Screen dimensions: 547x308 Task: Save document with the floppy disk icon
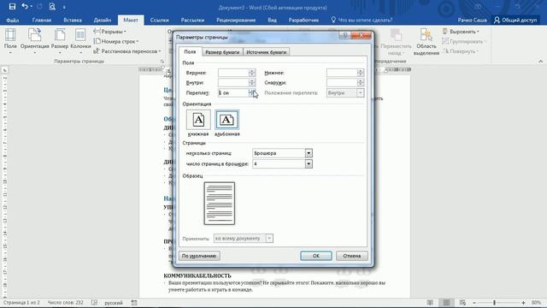click(12, 7)
